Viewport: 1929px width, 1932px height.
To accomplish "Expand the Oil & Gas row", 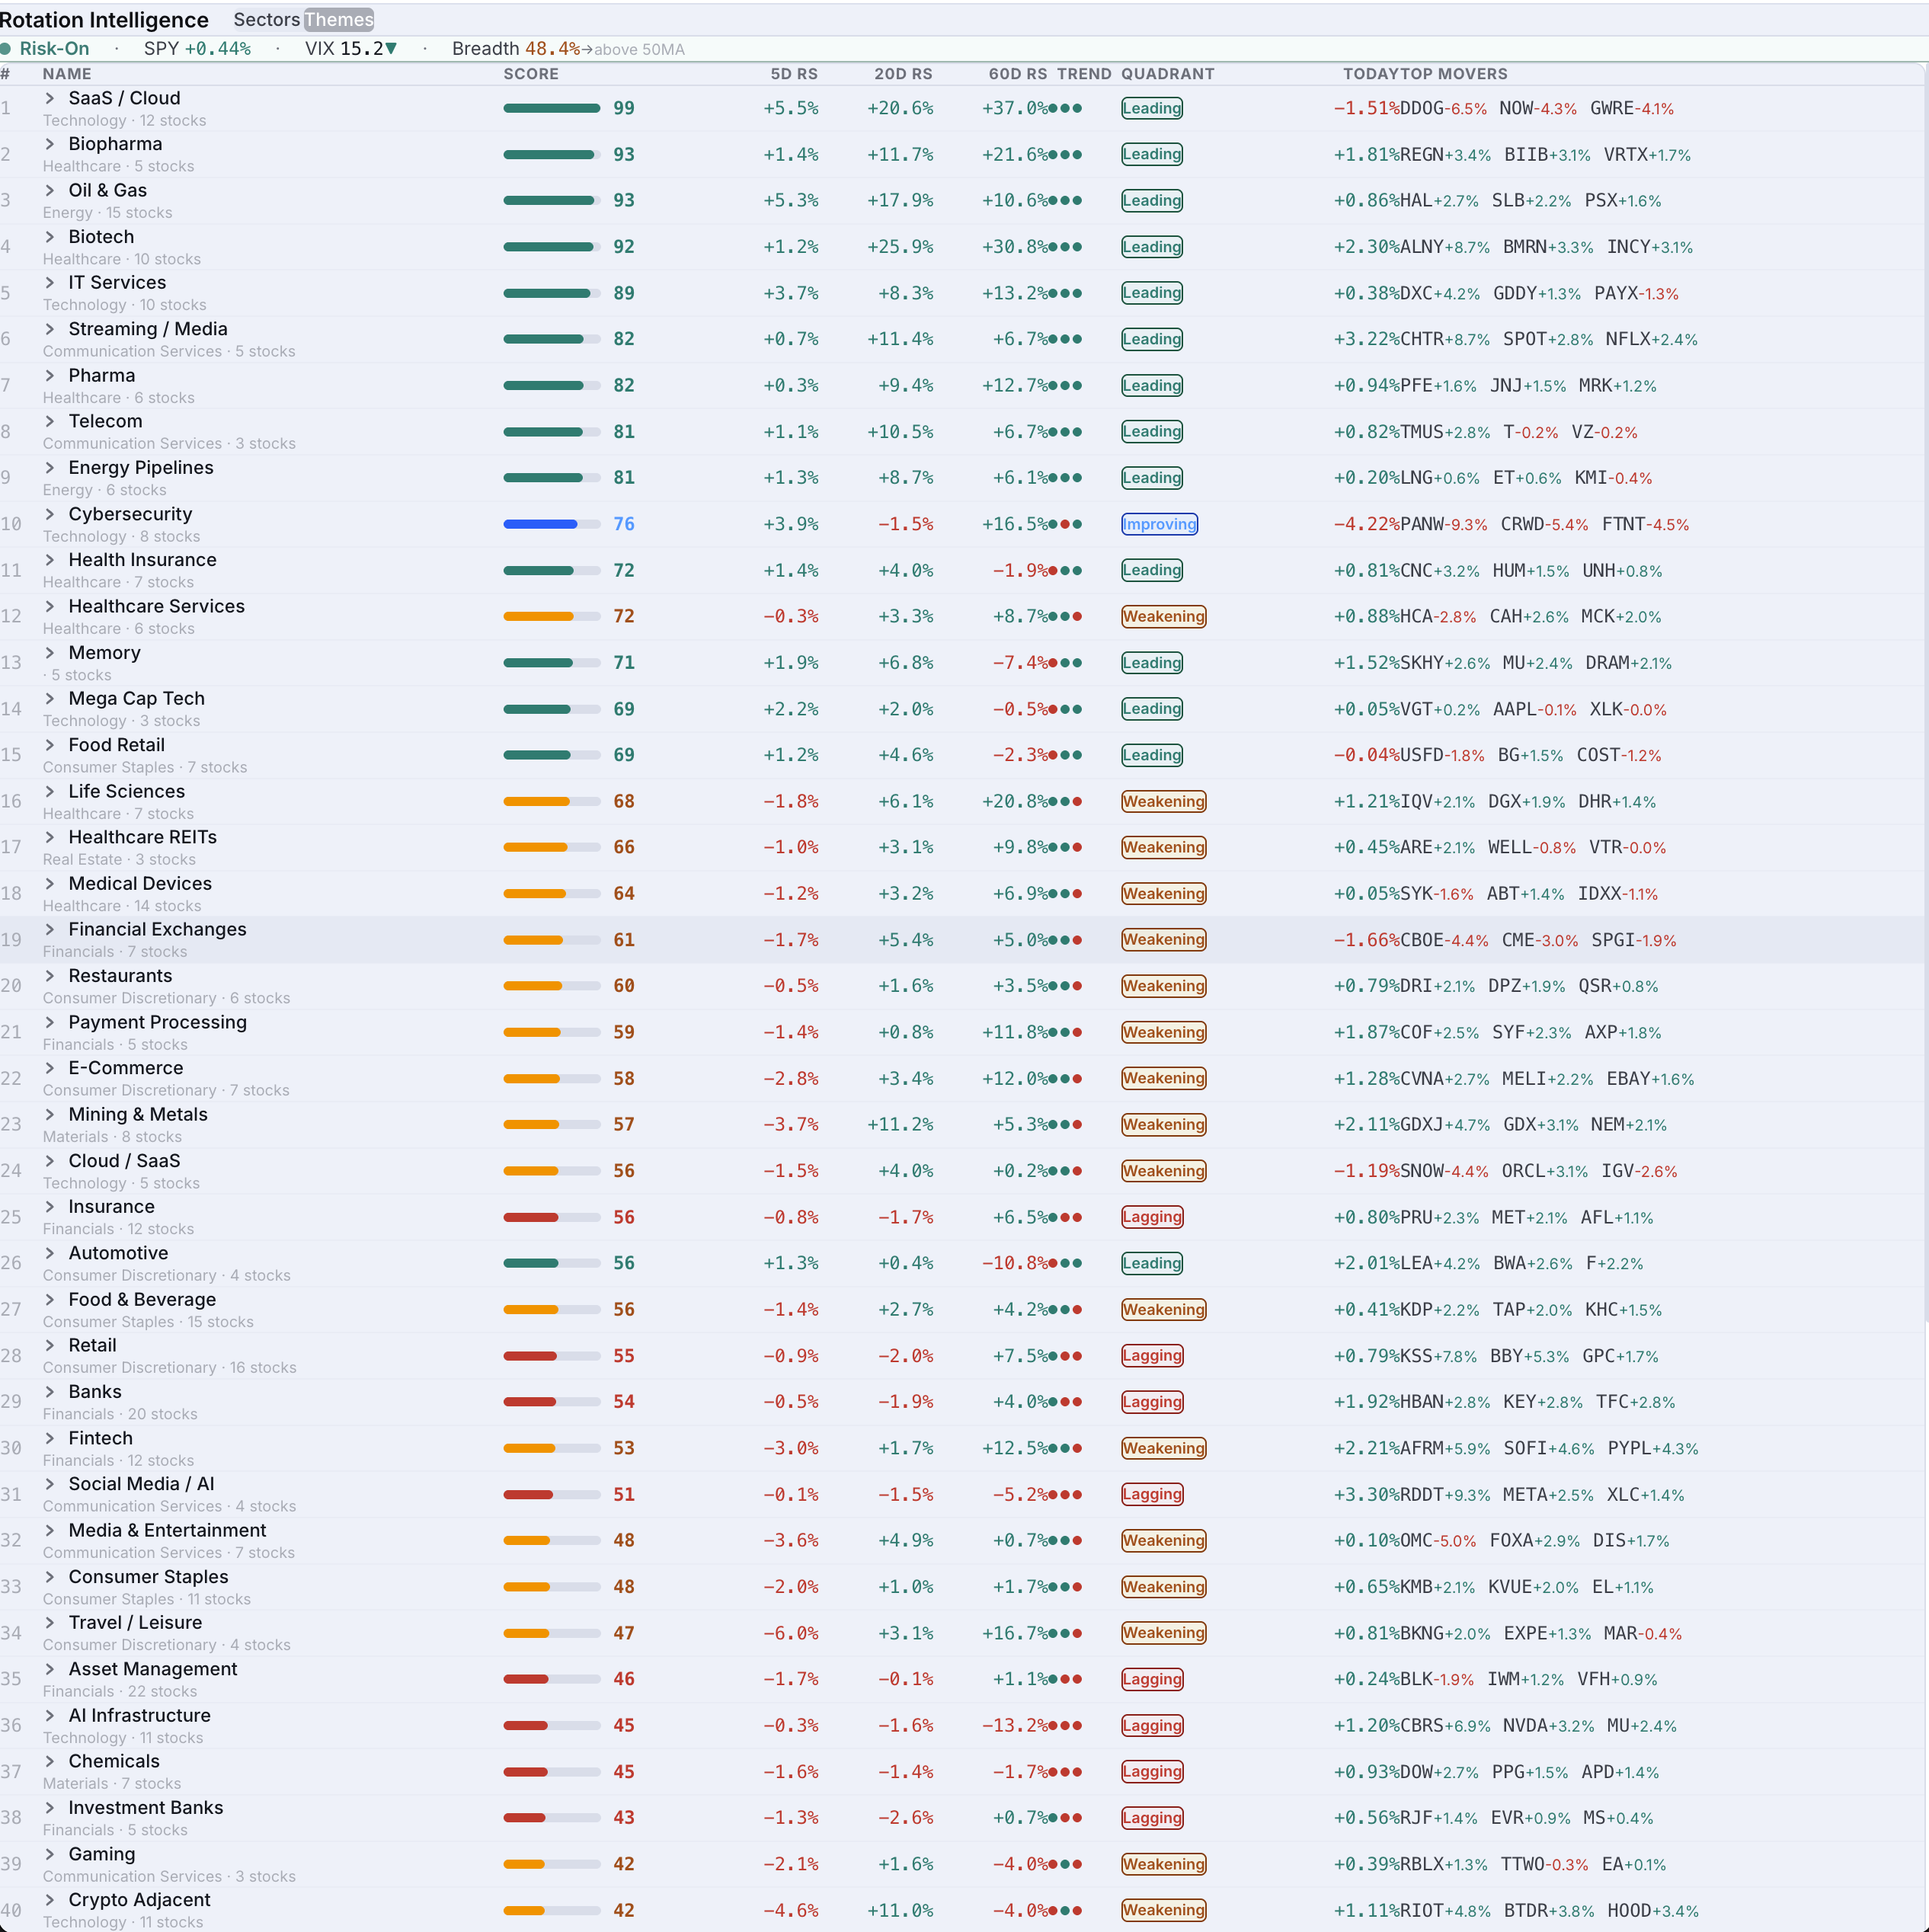I will click(50, 190).
